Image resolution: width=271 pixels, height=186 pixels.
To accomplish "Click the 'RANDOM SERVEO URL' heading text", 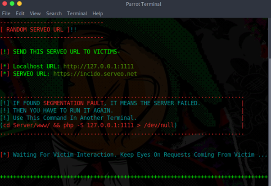I will coord(35,30).
